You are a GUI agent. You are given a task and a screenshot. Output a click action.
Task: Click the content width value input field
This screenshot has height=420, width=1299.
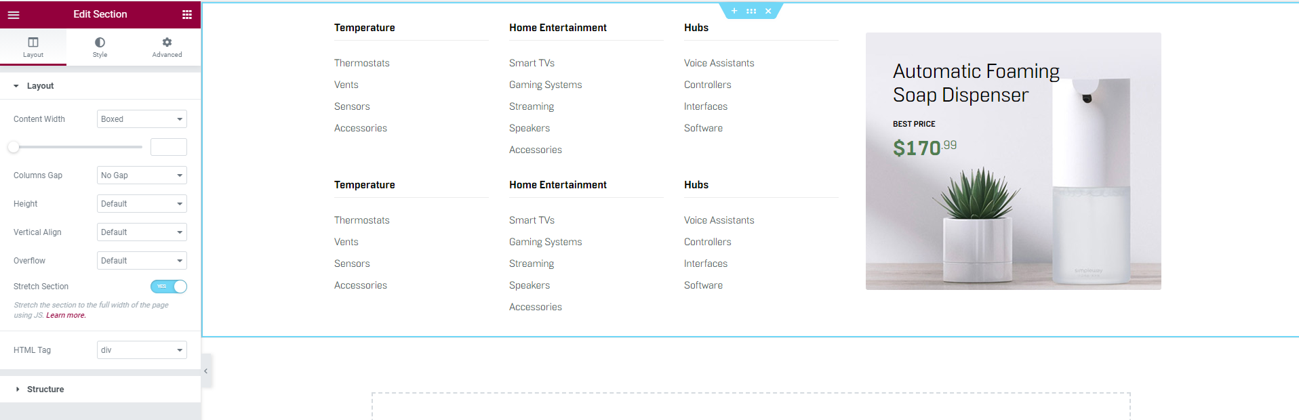point(168,147)
